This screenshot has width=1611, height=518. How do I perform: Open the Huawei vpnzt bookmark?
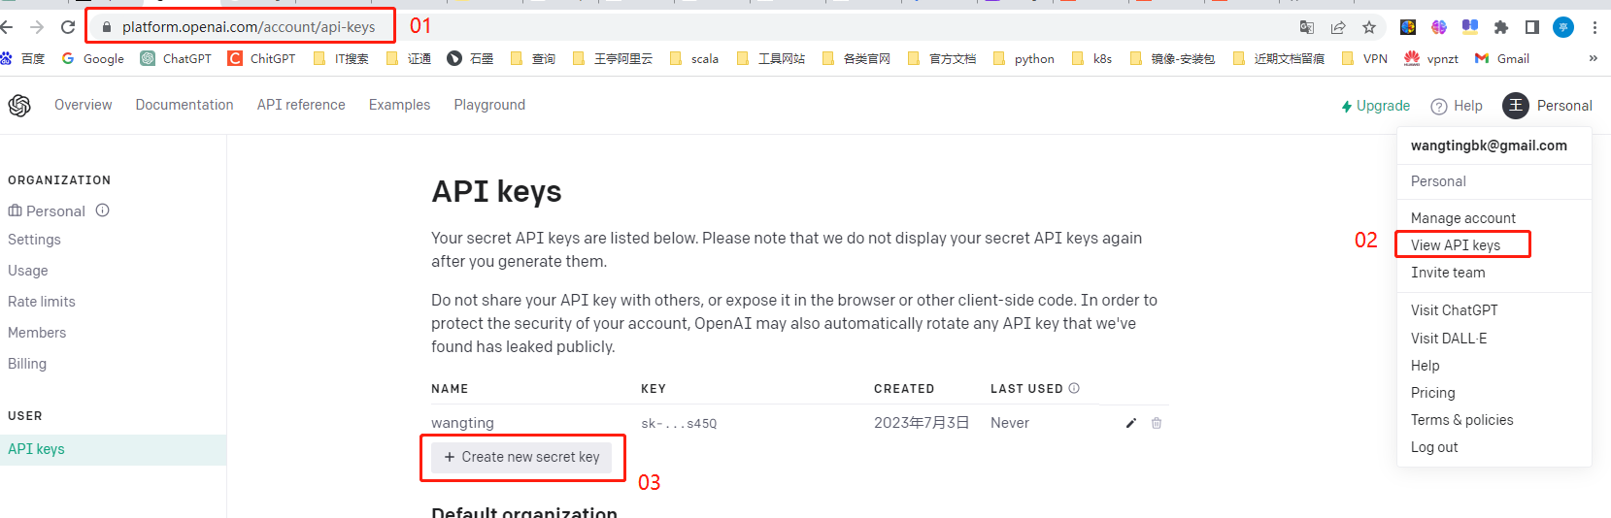1431,58
